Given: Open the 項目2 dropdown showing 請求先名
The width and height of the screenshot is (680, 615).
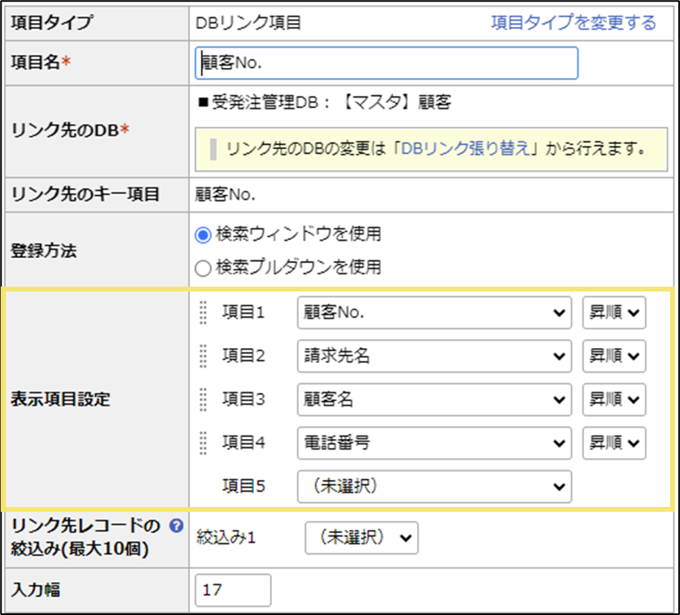Looking at the screenshot, I should click(434, 356).
